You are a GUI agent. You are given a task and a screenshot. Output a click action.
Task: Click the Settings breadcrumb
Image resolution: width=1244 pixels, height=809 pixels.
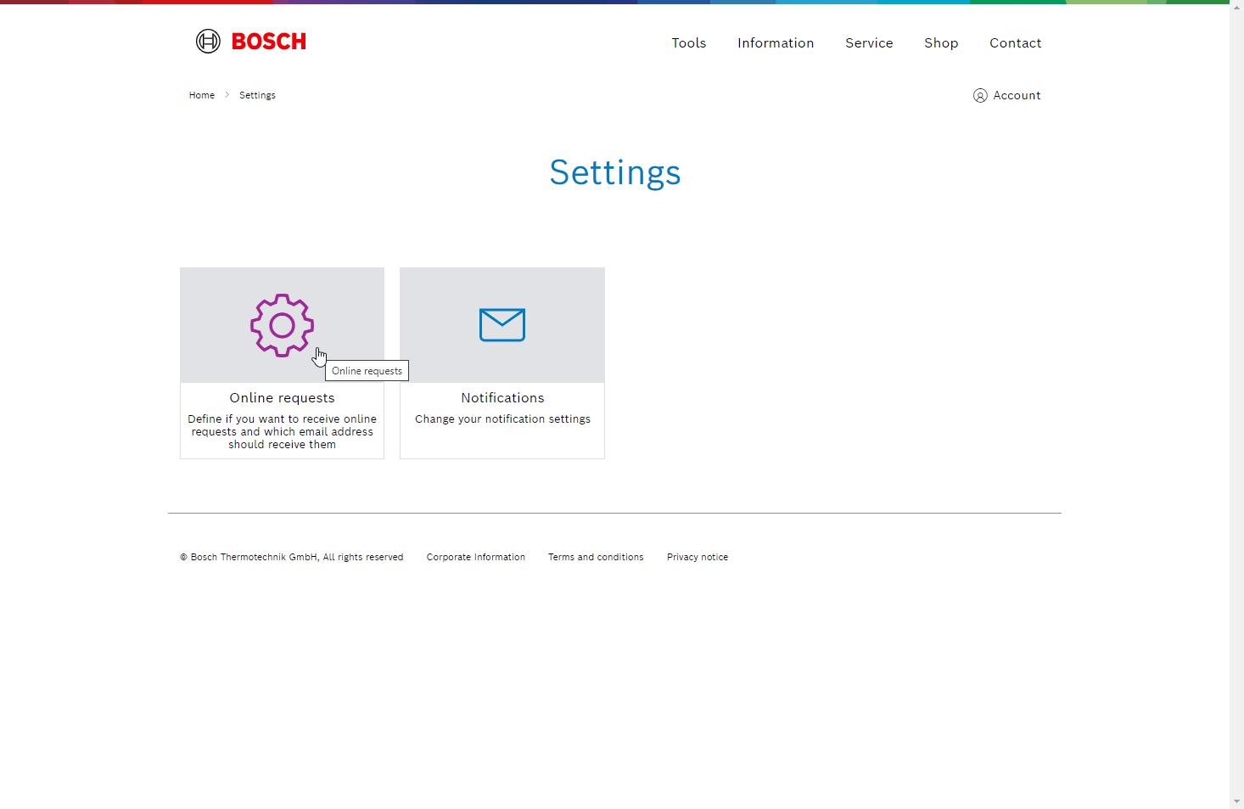coord(257,95)
